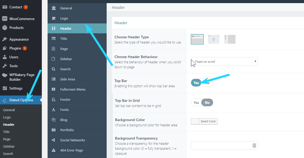Select the first standard header type thumbnail

[x=197, y=39]
